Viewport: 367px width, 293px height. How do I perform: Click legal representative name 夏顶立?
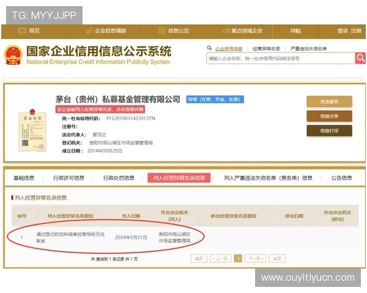[99, 134]
